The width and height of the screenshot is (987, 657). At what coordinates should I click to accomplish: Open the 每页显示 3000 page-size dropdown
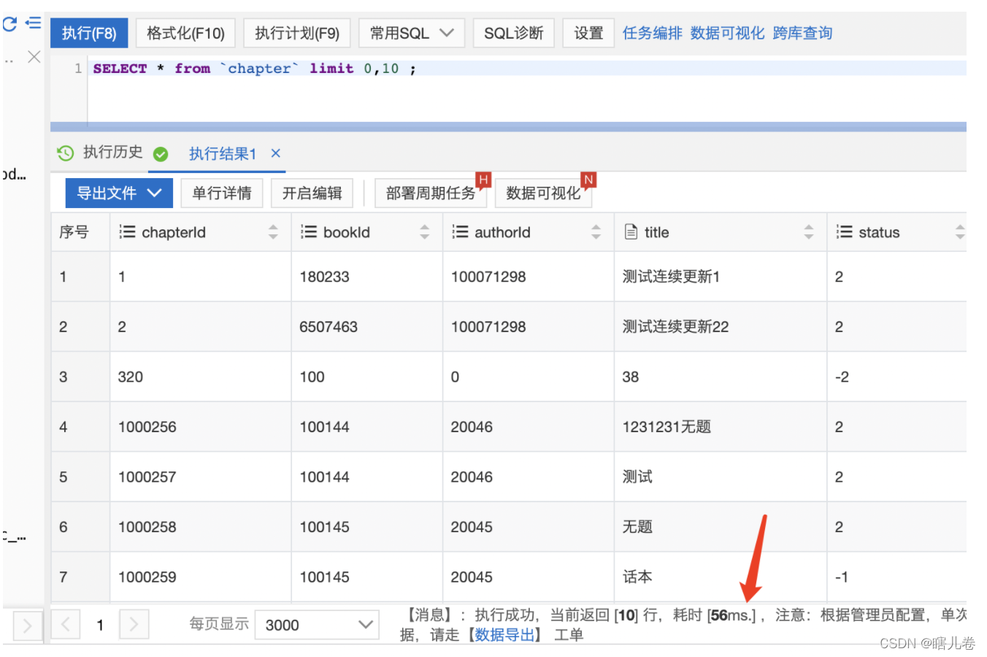(317, 625)
